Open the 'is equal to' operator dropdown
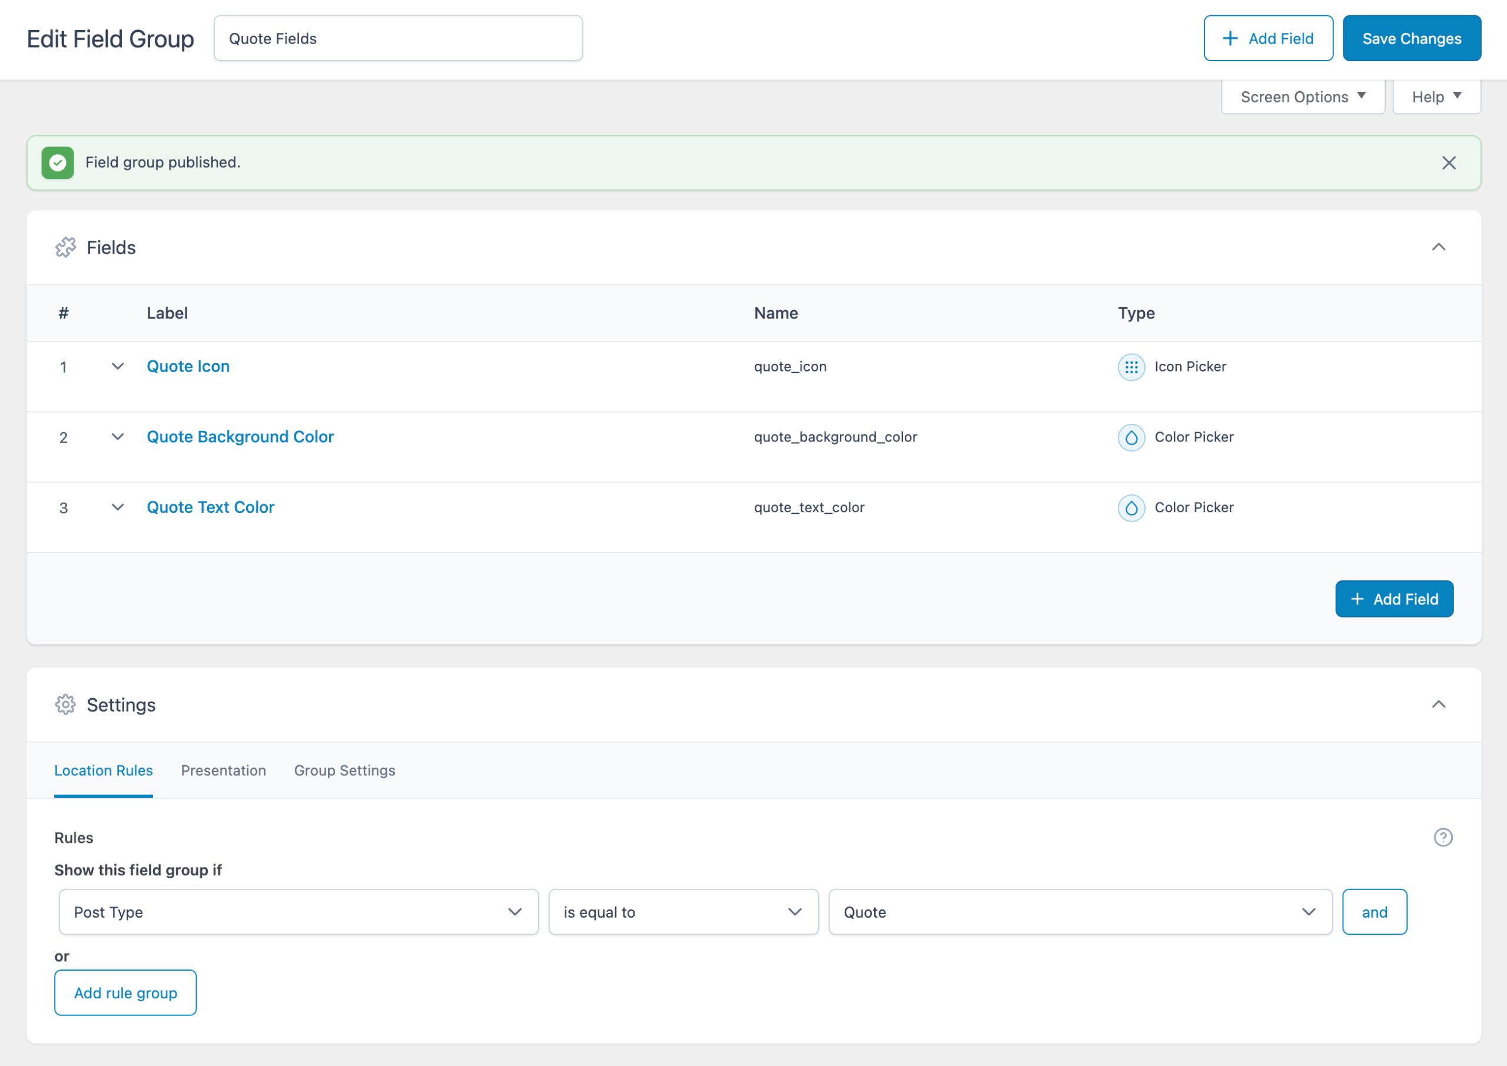The width and height of the screenshot is (1507, 1066). (683, 912)
